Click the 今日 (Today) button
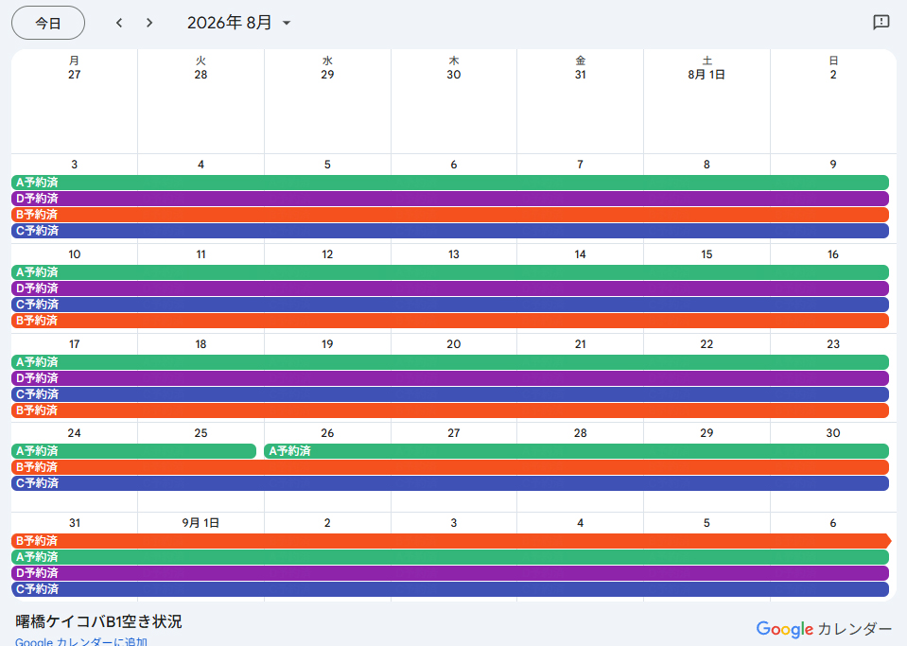This screenshot has width=907, height=646. pyautogui.click(x=48, y=23)
